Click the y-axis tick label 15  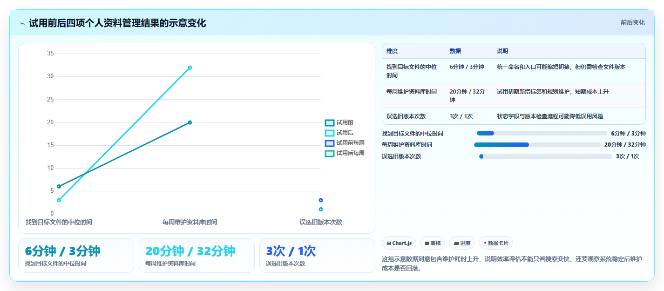pos(50,145)
